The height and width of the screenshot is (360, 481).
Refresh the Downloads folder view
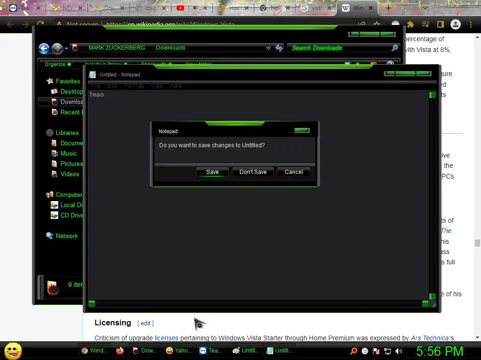click(279, 48)
